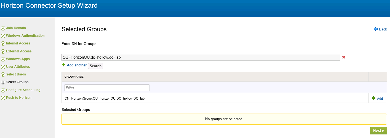Click the Join Domain checkmark icon
This screenshot has width=390, height=138.
coord(3,28)
